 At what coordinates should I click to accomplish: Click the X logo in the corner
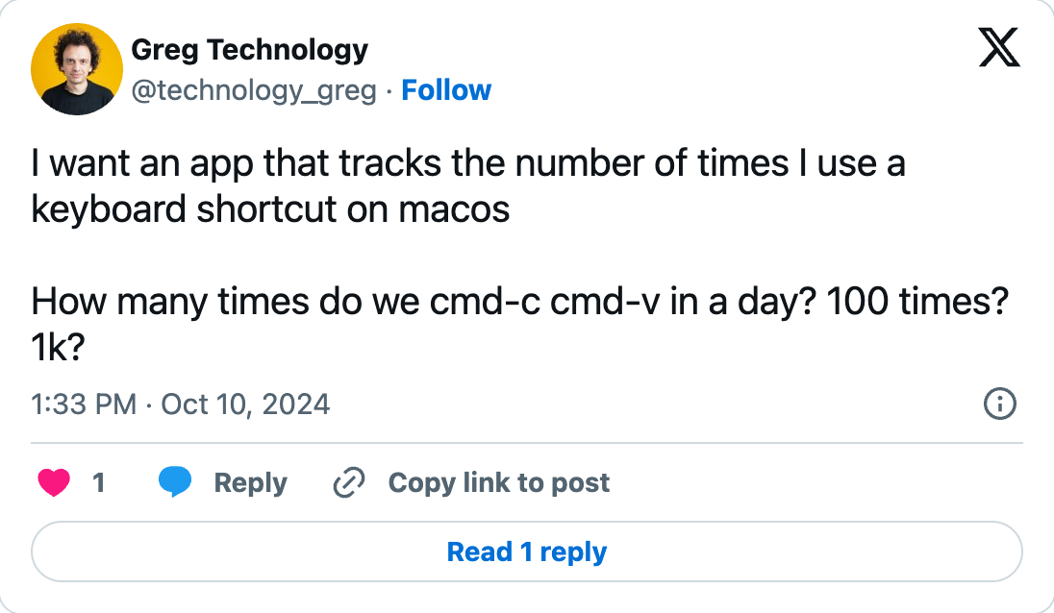click(x=999, y=47)
